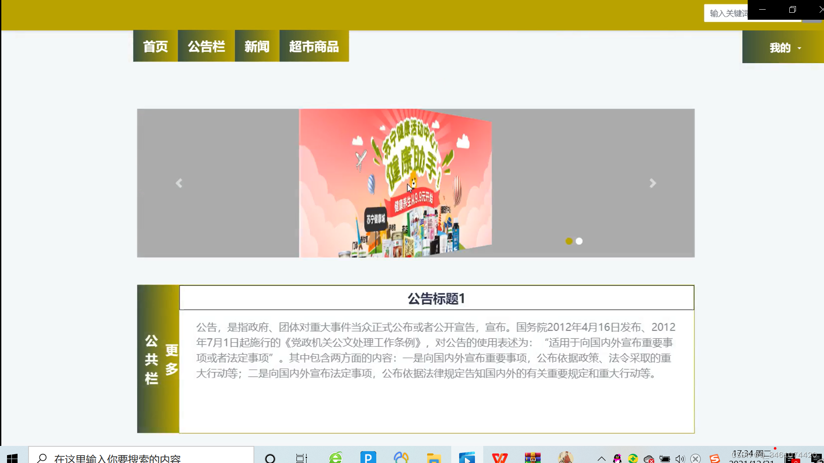The image size is (824, 463).
Task: Select the first yellow carousel indicator dot
Action: coord(569,241)
